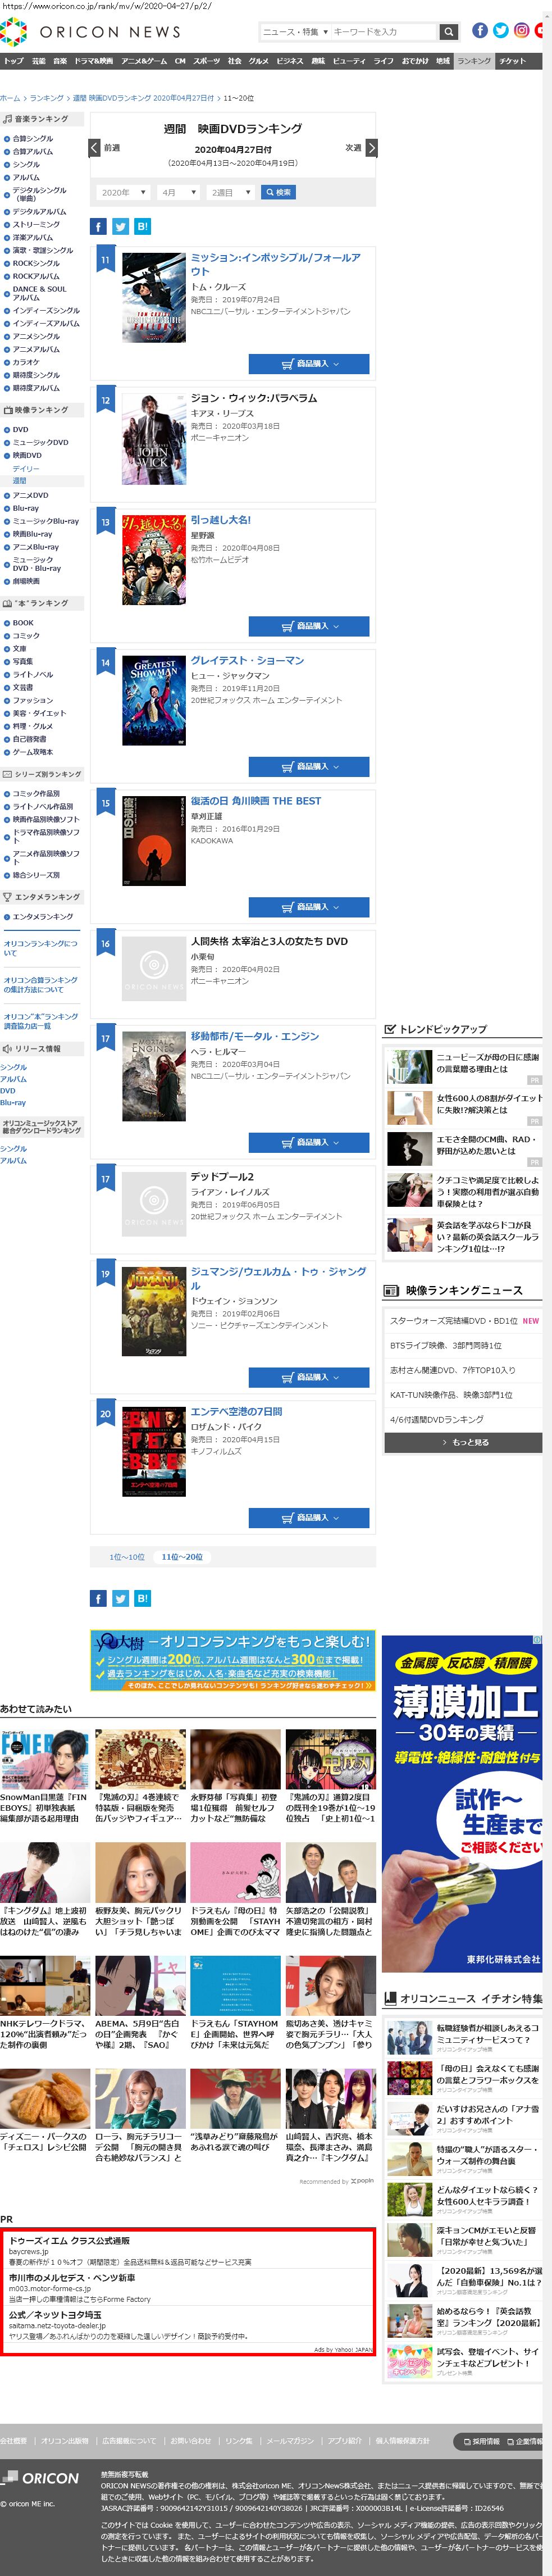This screenshot has width=552, height=2576.
Task: Expand 商品購入 for 引っ越し大名!
Action: point(309,626)
